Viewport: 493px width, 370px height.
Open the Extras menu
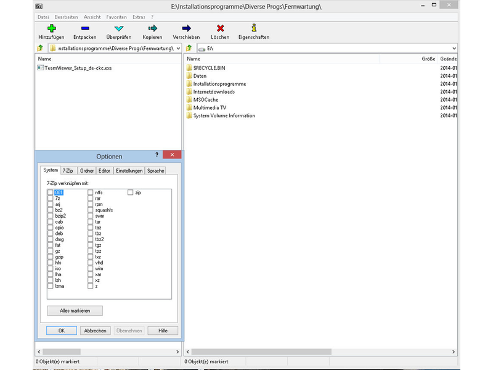139,17
